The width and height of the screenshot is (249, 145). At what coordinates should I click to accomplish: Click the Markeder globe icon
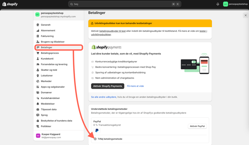[38, 81]
